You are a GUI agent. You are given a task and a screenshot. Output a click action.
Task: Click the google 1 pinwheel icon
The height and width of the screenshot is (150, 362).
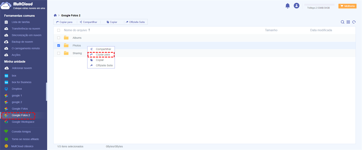[x=6, y=96]
